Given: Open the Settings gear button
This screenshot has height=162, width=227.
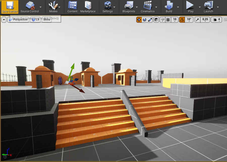Looking at the screenshot, I should (x=107, y=7).
